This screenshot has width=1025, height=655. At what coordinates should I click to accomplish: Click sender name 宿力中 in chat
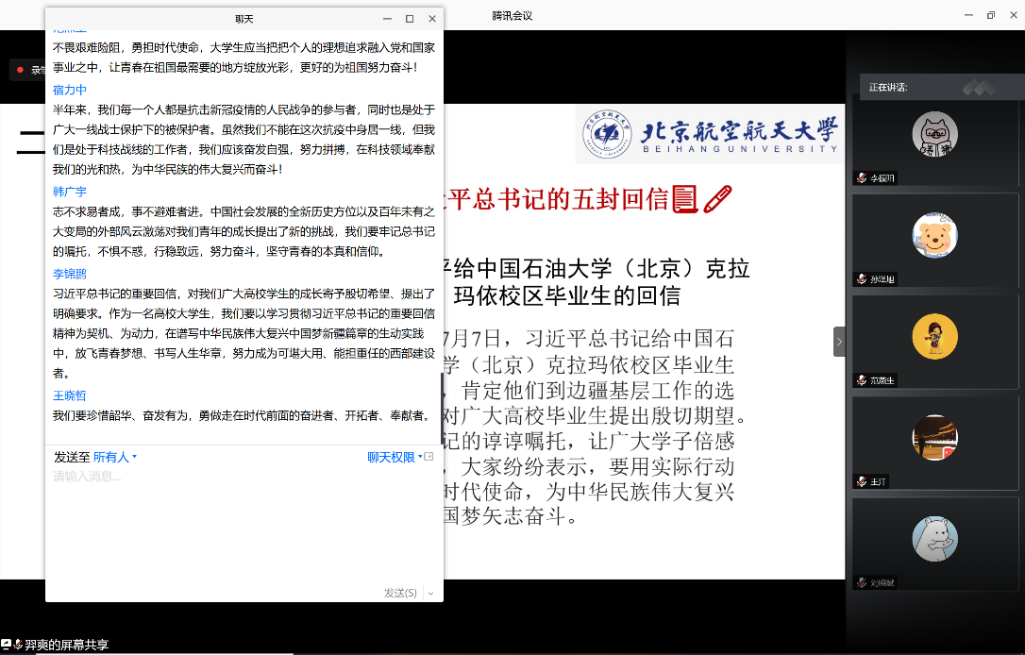[x=70, y=90]
